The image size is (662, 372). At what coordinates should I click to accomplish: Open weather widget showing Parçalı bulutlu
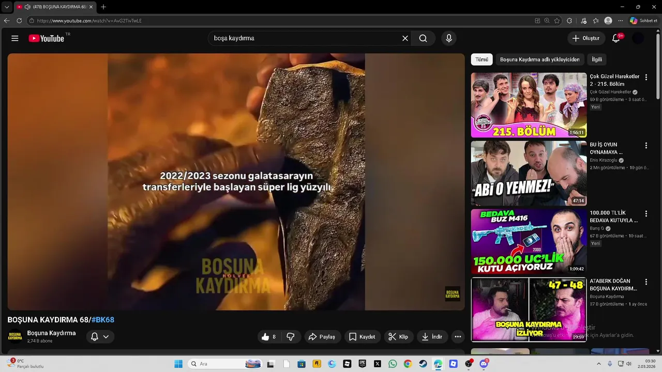tap(25, 364)
